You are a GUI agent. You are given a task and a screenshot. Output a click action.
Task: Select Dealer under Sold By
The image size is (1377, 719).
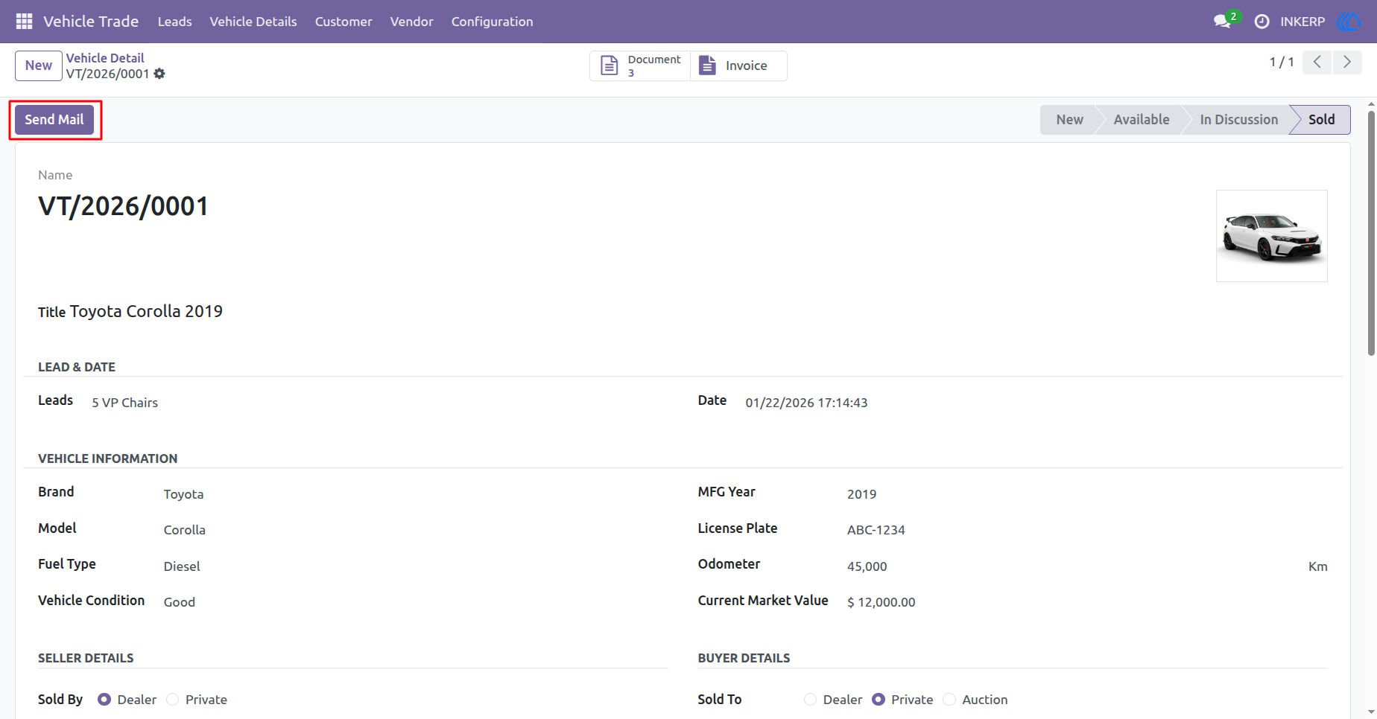[x=104, y=700]
